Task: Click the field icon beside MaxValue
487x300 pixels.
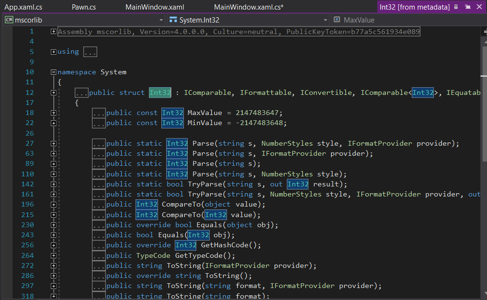Action: point(337,20)
